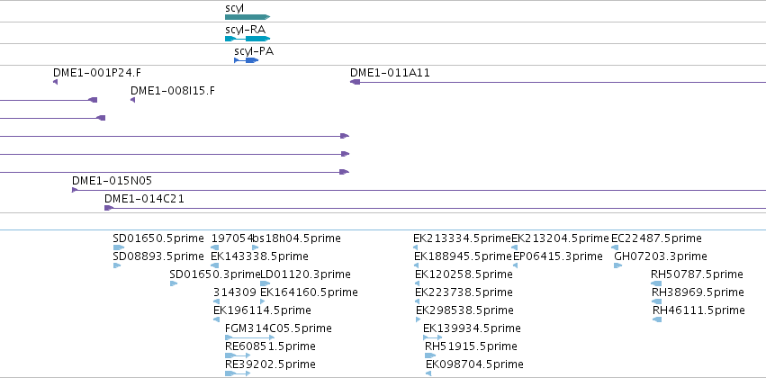Open the EK213334.5prime EST label
Screen dimensions: 766x378
pyautogui.click(x=462, y=238)
